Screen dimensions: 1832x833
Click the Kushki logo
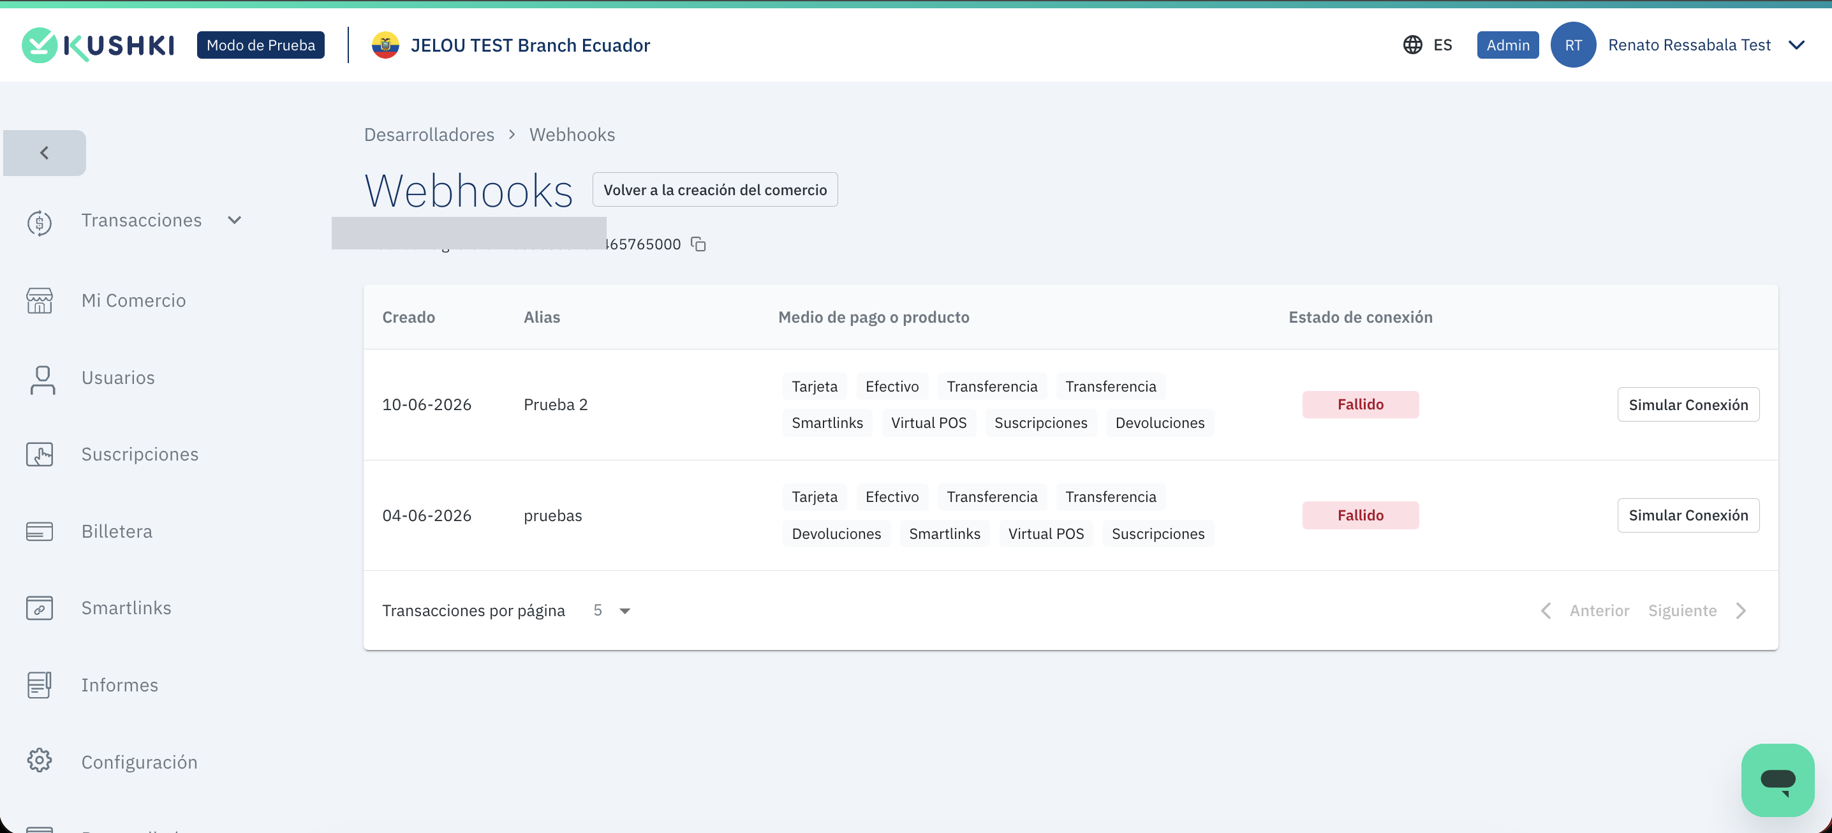click(98, 45)
